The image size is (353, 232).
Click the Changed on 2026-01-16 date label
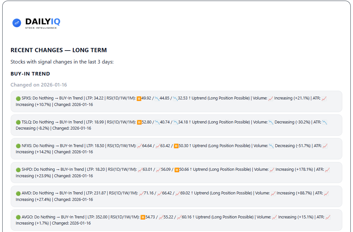39,85
